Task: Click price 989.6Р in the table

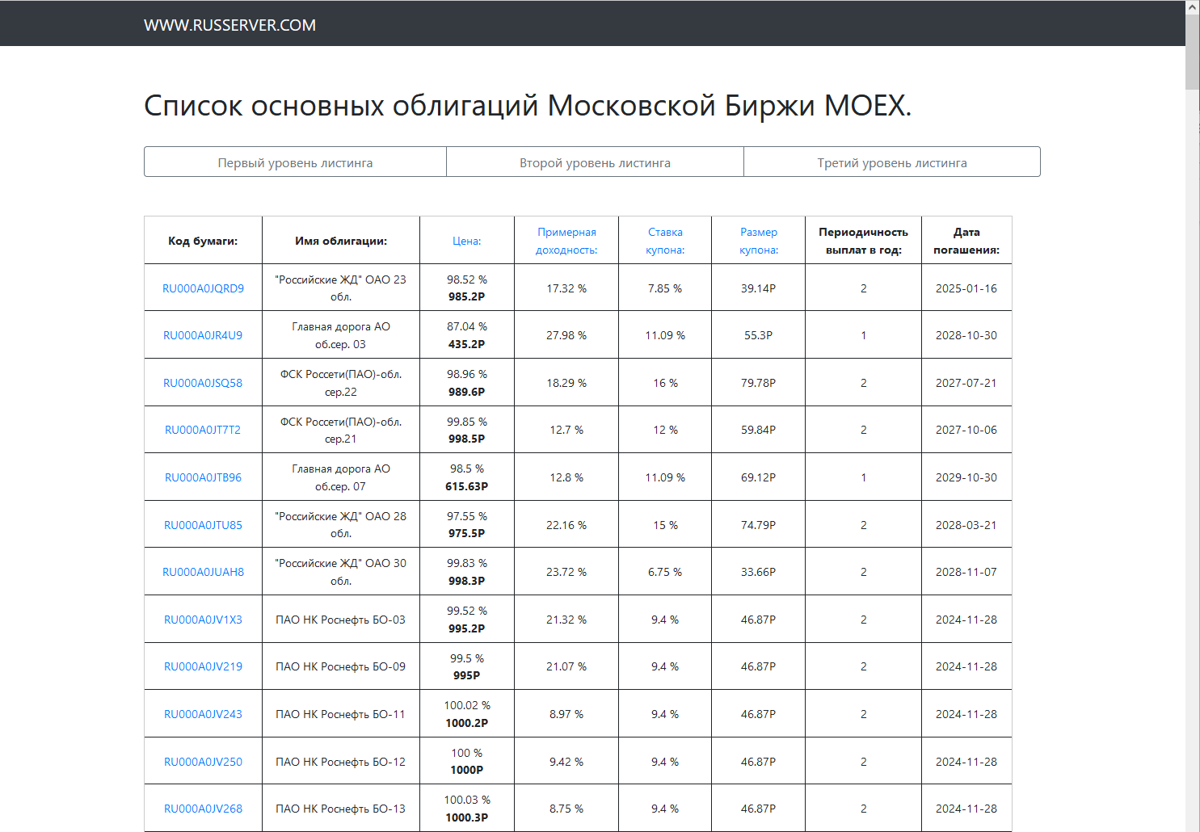Action: point(466,392)
